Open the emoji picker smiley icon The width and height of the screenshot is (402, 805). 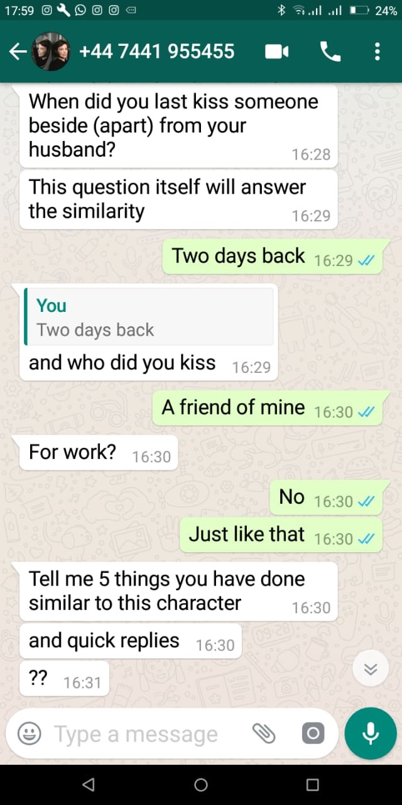tap(29, 733)
